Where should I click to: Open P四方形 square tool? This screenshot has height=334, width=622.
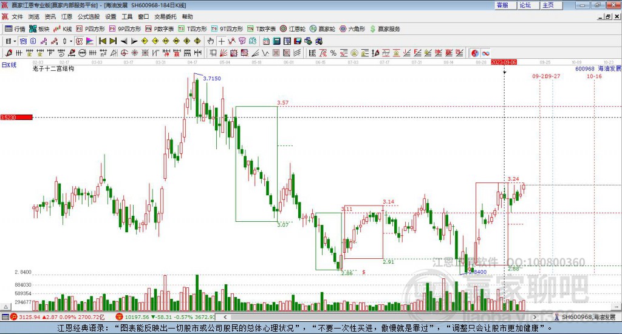click(x=91, y=29)
